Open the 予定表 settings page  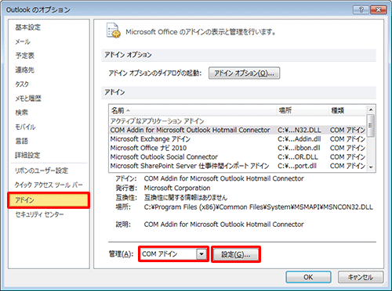pyautogui.click(x=24, y=56)
